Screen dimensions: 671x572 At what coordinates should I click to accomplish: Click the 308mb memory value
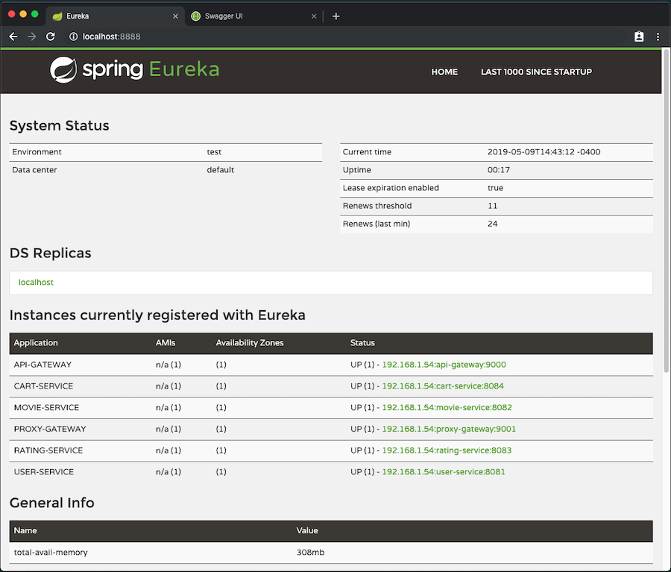(311, 553)
